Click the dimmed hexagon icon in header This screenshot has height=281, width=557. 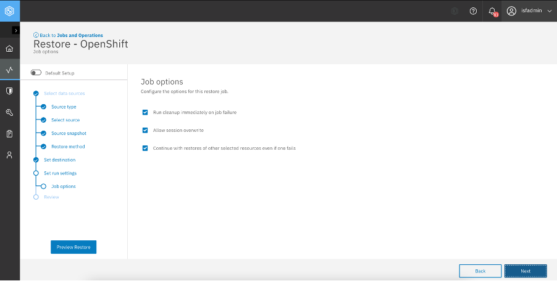pos(454,11)
